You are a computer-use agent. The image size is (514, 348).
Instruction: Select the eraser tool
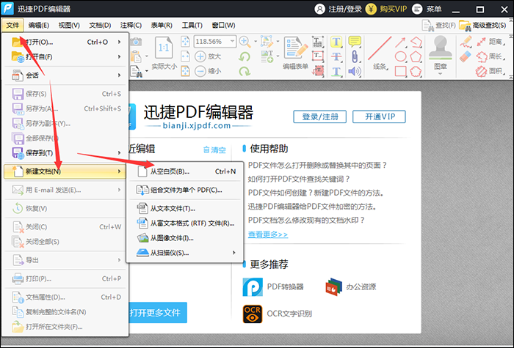(x=466, y=56)
